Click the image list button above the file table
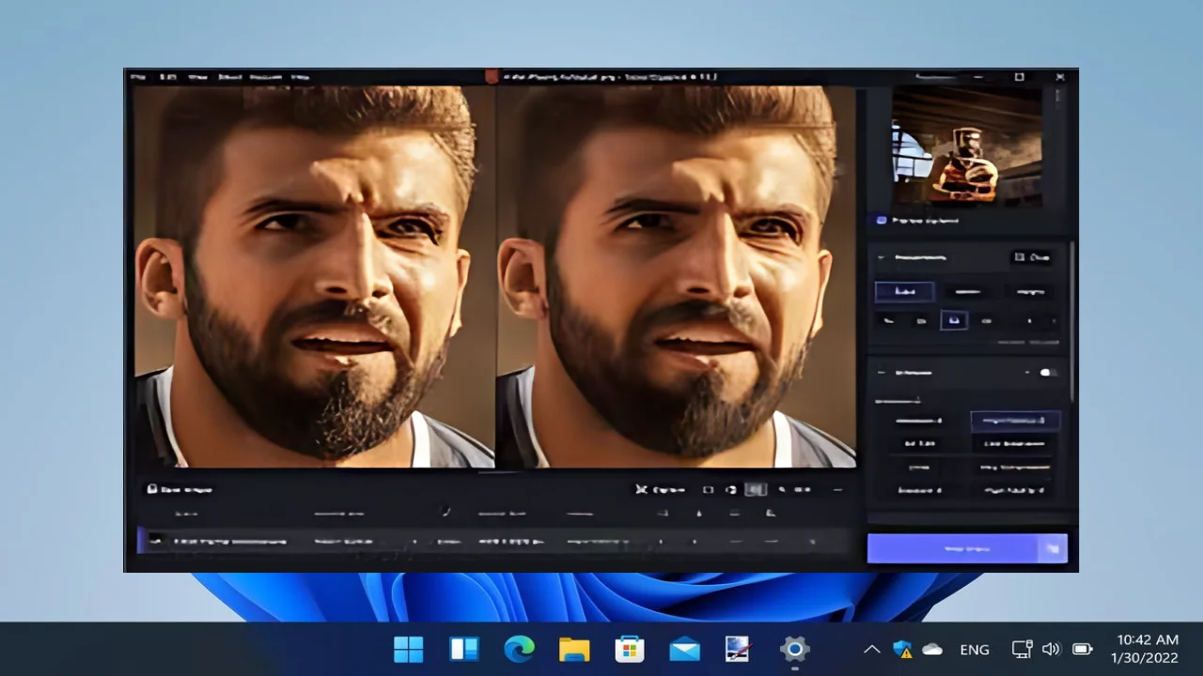This screenshot has height=676, width=1203. coord(180,489)
